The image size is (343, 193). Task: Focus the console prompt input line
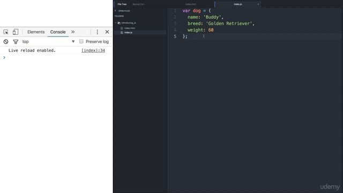tap(57, 57)
